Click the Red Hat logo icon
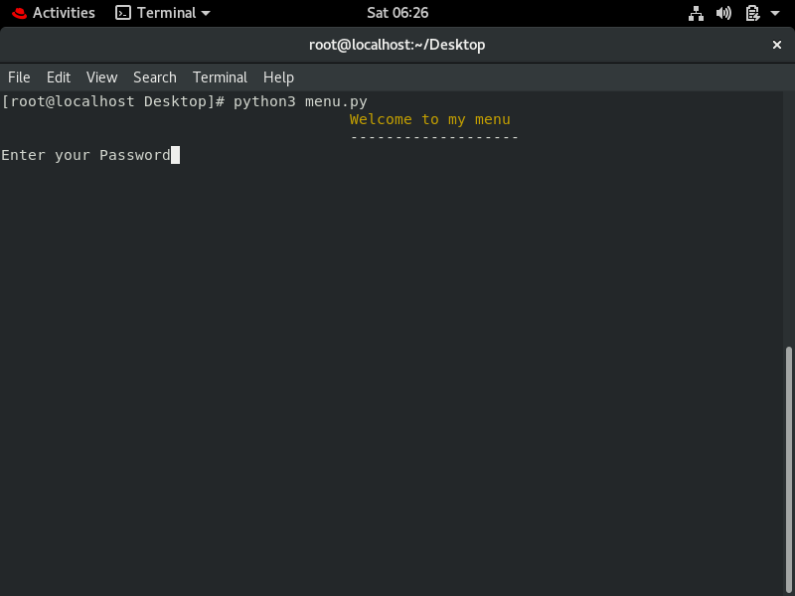This screenshot has height=596, width=795. (19, 13)
